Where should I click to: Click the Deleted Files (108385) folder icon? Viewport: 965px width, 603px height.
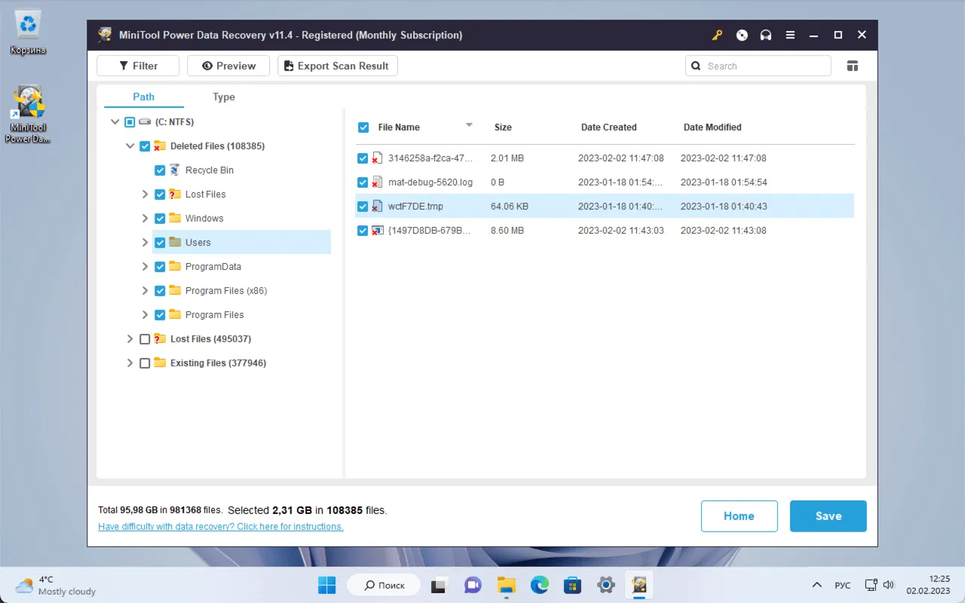coord(160,146)
